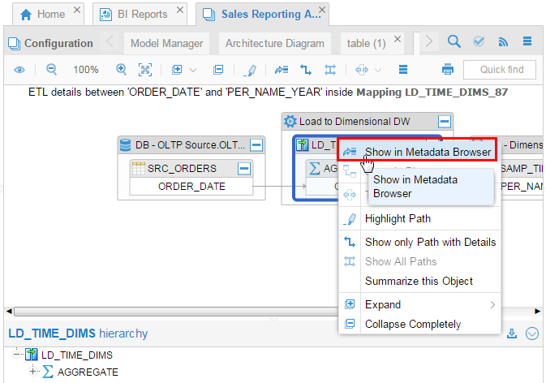546x383 pixels.
Task: Open the search magnifier icon
Action: click(454, 41)
